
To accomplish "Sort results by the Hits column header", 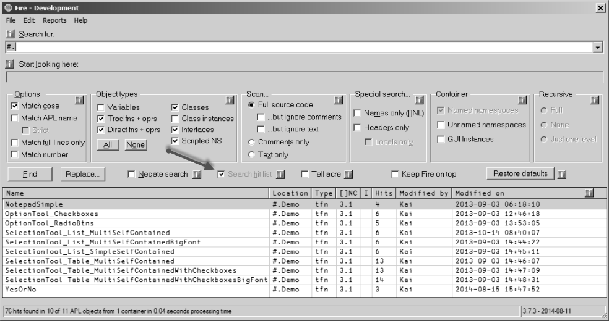I will [x=384, y=193].
